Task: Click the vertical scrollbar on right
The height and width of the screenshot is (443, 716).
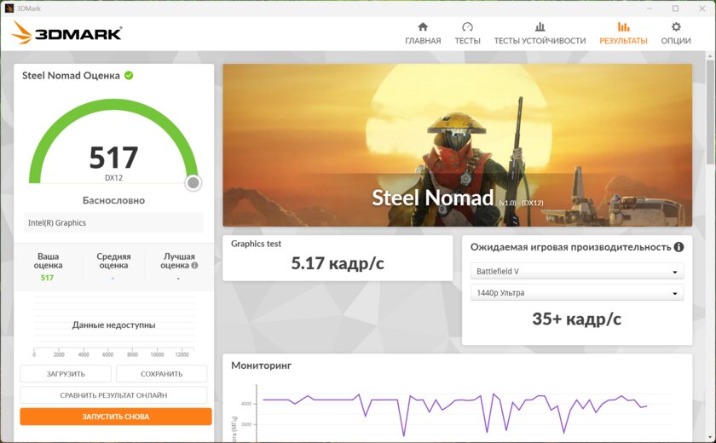Action: click(711, 110)
